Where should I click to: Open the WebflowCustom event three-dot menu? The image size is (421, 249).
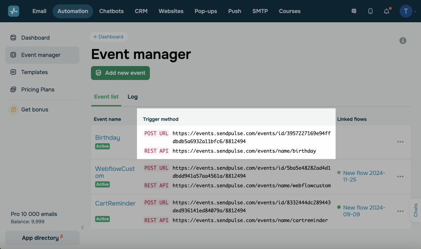(400, 177)
